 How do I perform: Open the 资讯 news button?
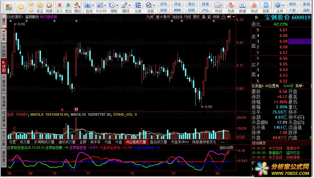(x=164, y=4)
